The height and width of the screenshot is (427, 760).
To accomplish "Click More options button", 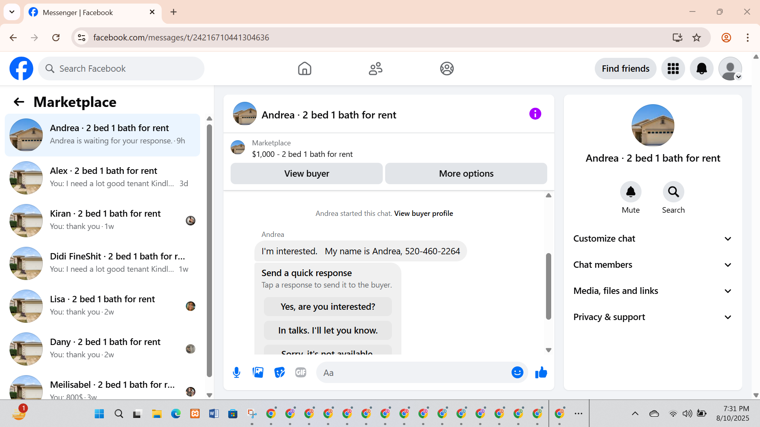I will click(466, 173).
